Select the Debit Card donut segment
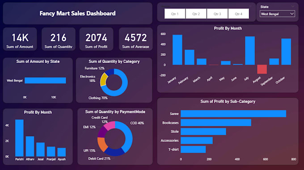Image resolution: width=304 pixels, height=170 pixels. 114,152
